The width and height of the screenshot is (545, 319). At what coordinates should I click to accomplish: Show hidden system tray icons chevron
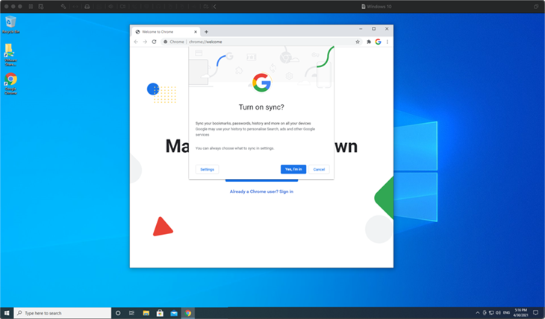click(477, 313)
